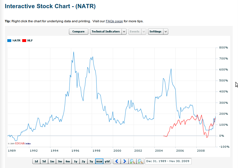Open the FAQs page link
Image resolution: width=238 pixels, height=168 pixels.
pos(114,21)
